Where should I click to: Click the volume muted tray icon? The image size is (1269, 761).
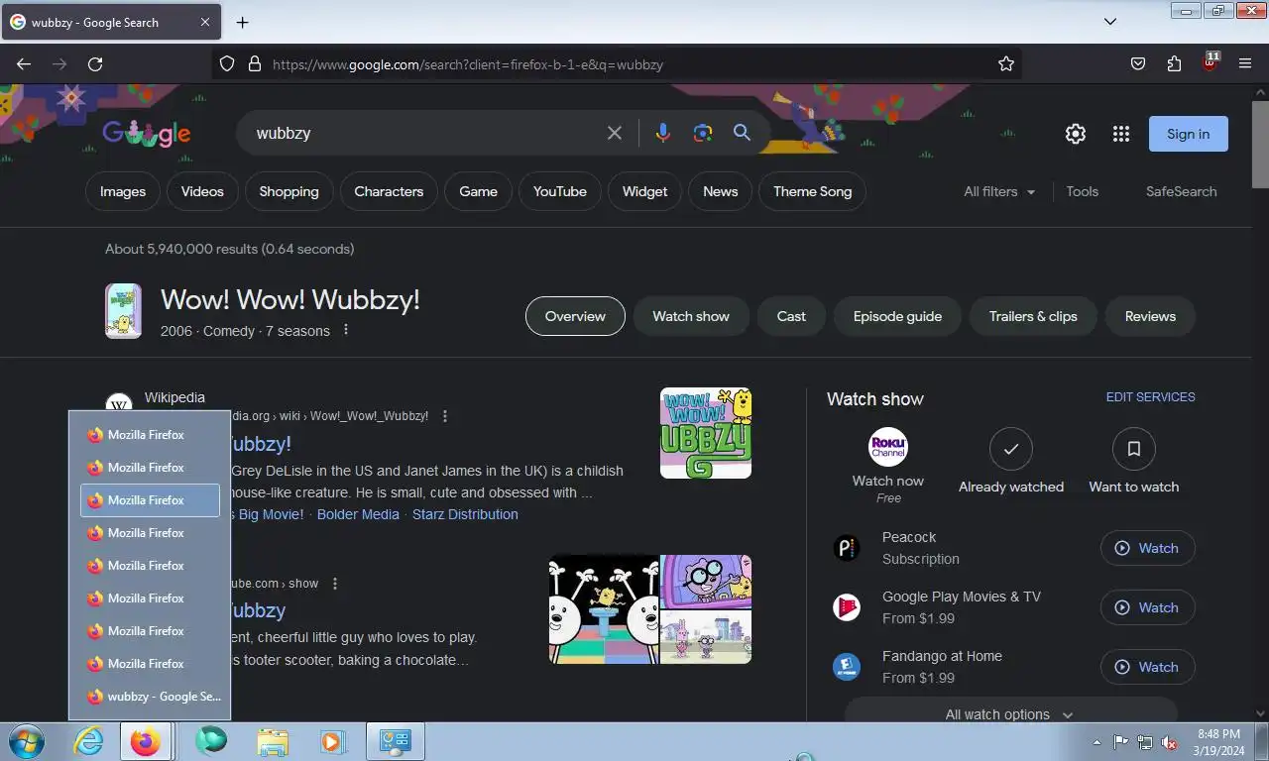pos(1169,742)
